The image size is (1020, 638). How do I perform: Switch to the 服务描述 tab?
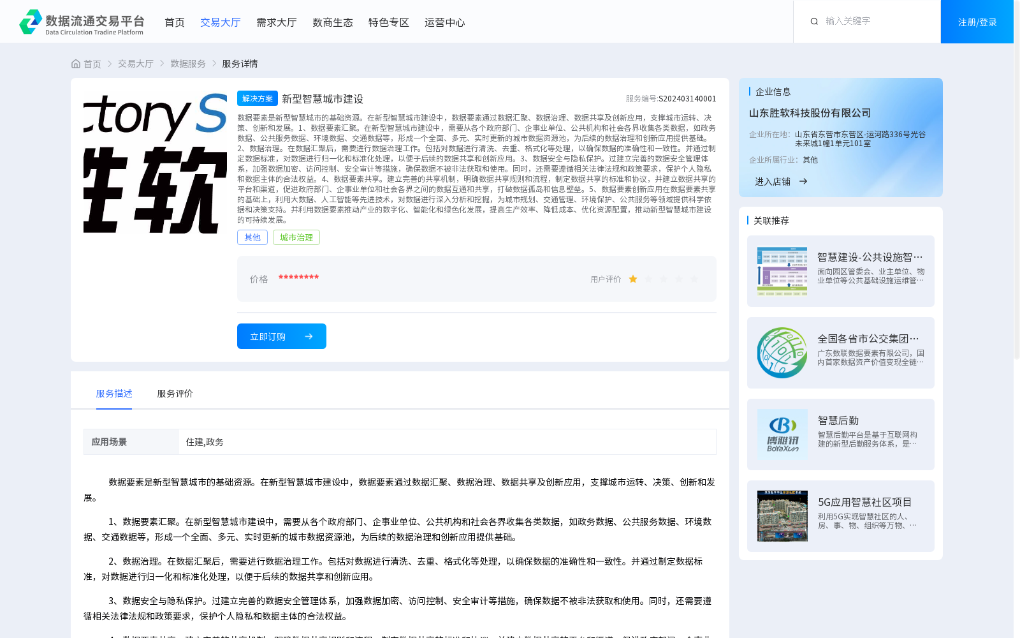coord(114,394)
